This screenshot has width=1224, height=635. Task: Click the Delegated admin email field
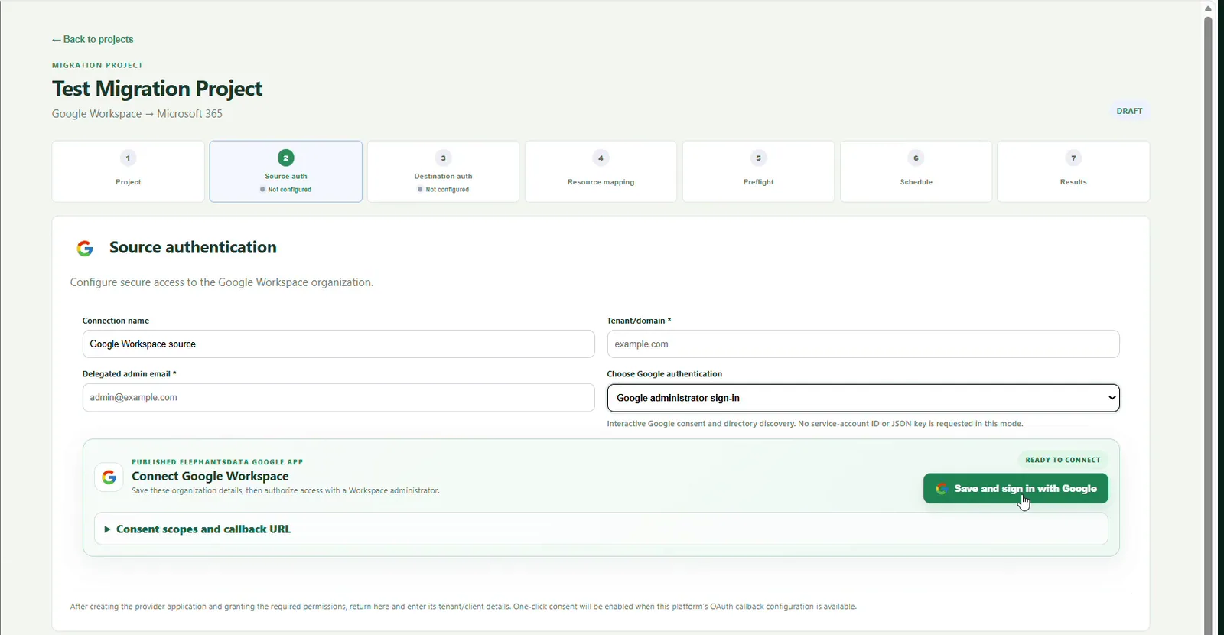(339, 398)
